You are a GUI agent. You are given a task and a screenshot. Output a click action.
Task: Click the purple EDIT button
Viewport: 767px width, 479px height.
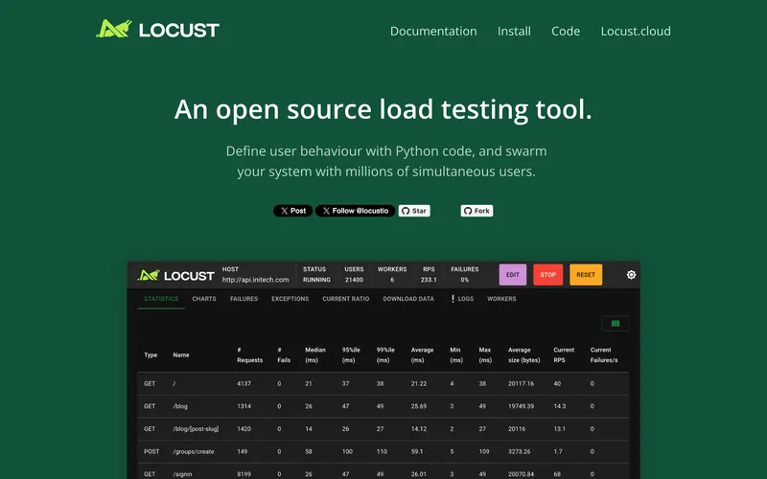pyautogui.click(x=513, y=275)
